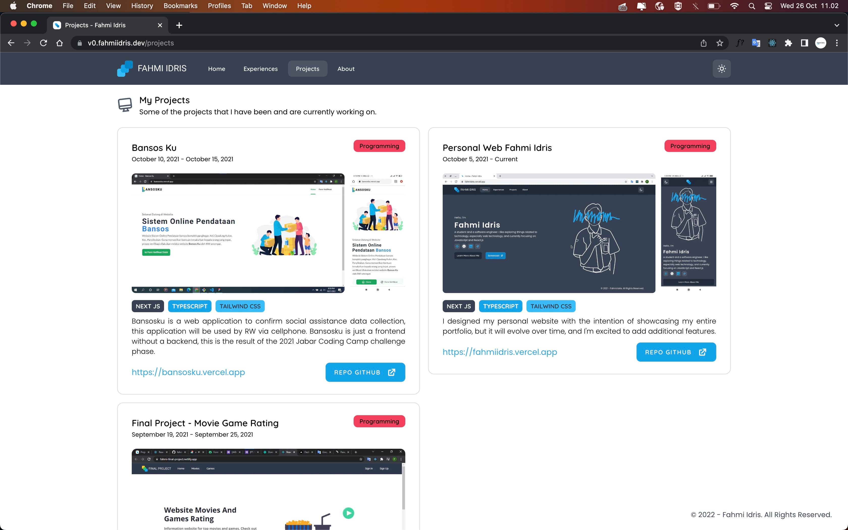Click the Bluetooth status icon
848x530 pixels.
coord(696,6)
